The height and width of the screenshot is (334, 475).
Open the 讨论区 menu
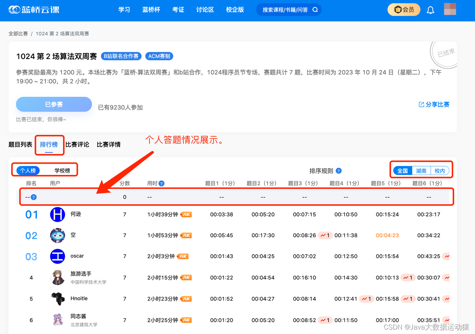[205, 10]
